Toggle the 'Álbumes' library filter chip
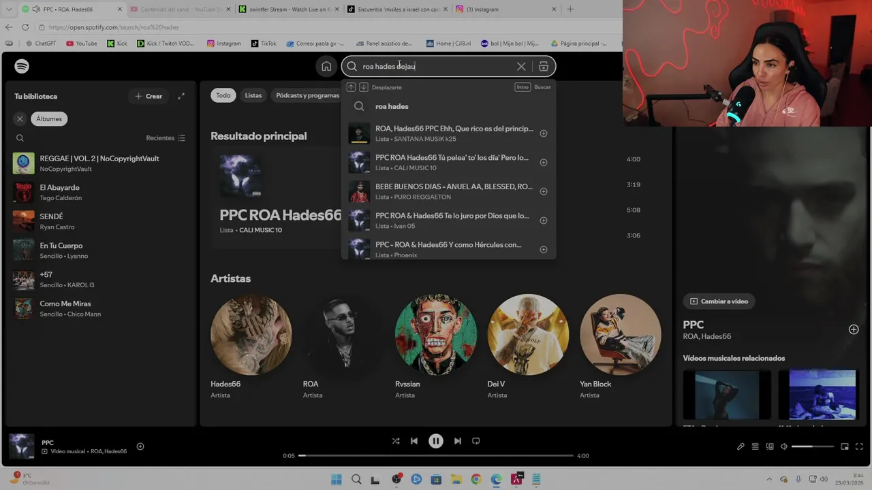Screen dimensions: 872x490 pyautogui.click(x=49, y=118)
